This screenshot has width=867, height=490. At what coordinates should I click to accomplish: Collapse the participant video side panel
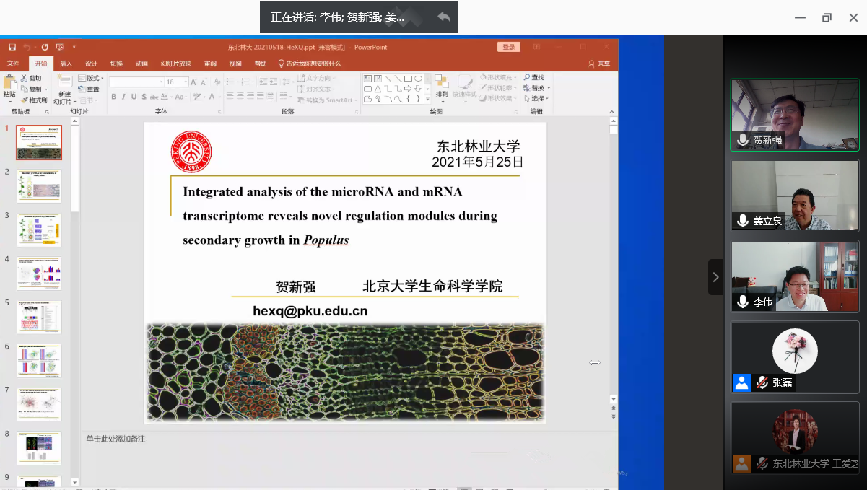tap(715, 277)
